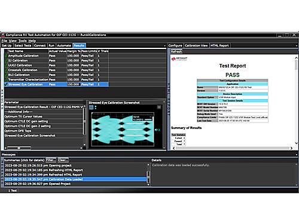The image size is (299, 224).
Task: Click the checkmark beside Transmitter Characterization
Action: 6,79
